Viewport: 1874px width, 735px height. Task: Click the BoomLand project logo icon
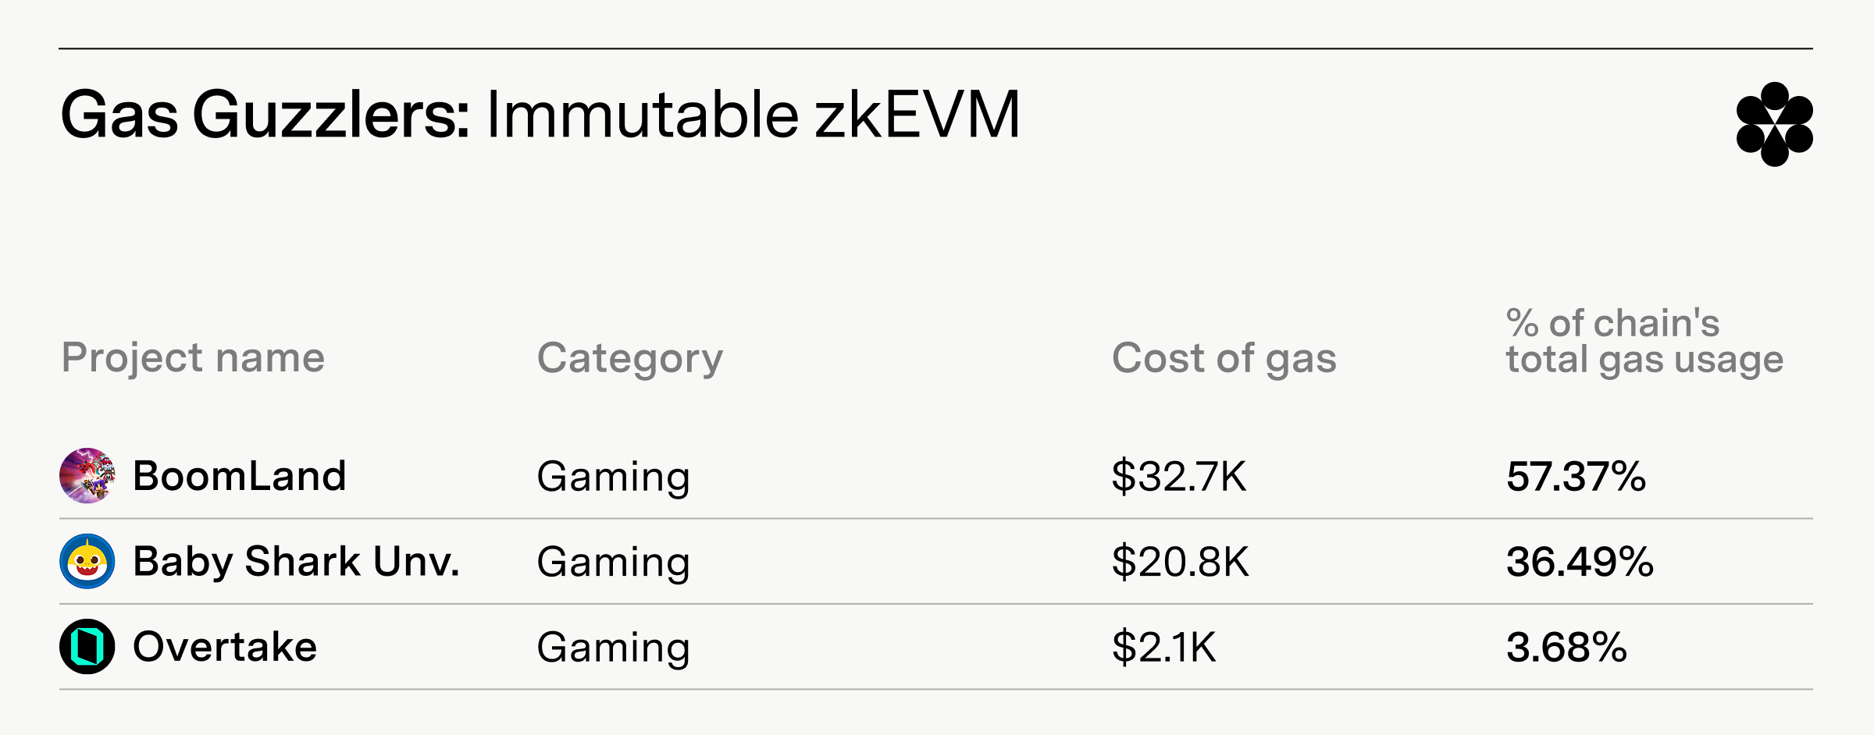click(87, 476)
